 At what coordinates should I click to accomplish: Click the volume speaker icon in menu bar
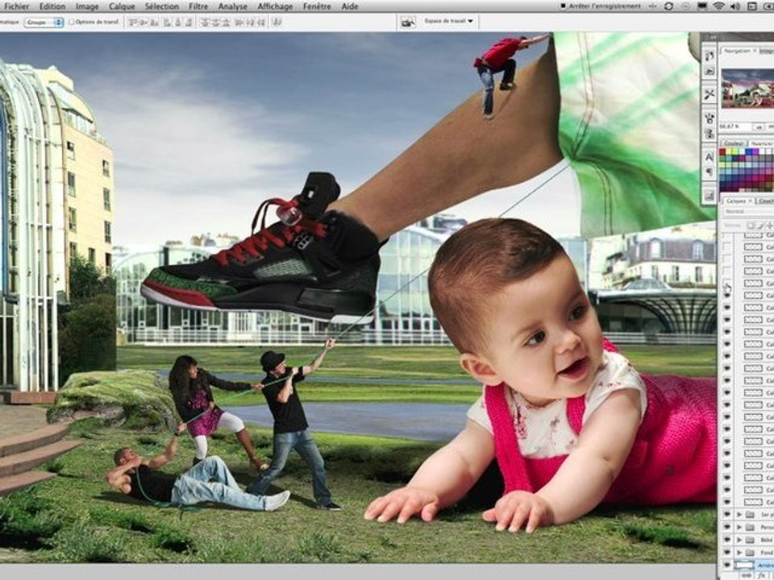click(x=734, y=6)
